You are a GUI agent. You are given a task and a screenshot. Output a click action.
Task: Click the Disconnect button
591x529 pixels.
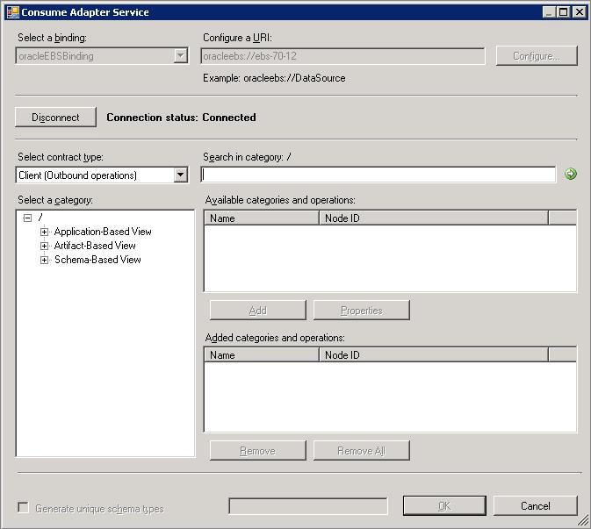56,118
